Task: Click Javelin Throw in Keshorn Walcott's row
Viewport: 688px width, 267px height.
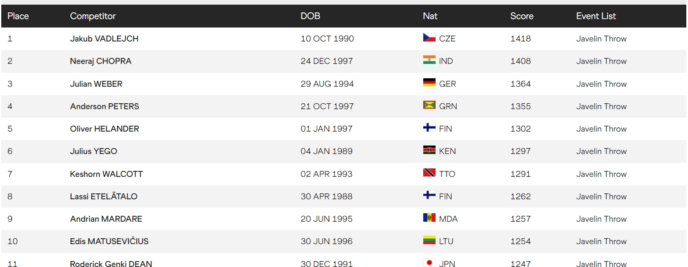Action: [x=601, y=174]
